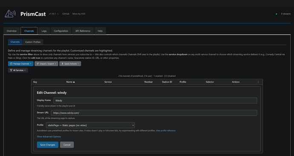This screenshot has height=156, width=294.
Task: Click the Edit Channel: windy heading
Action: (x=52, y=92)
